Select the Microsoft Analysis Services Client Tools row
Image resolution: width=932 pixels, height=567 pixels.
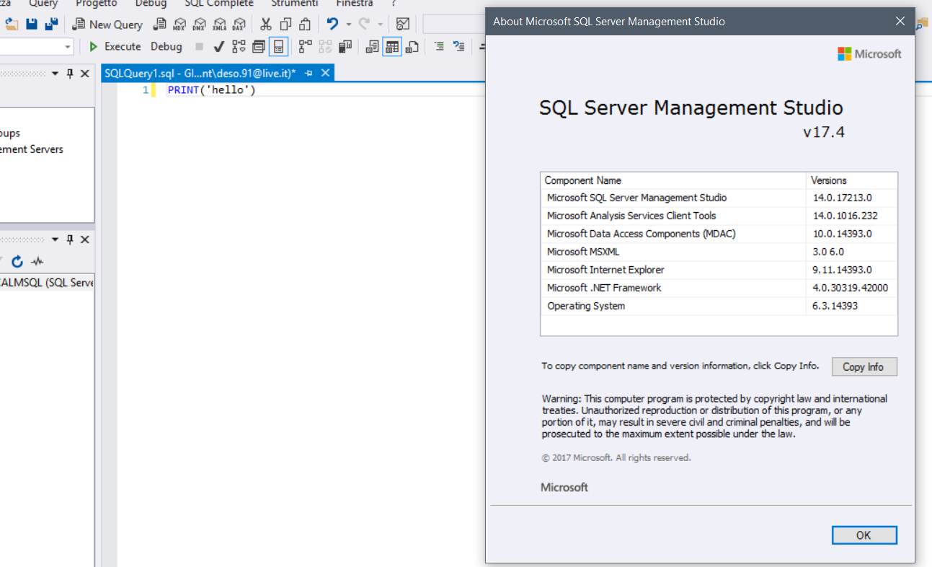tap(719, 216)
